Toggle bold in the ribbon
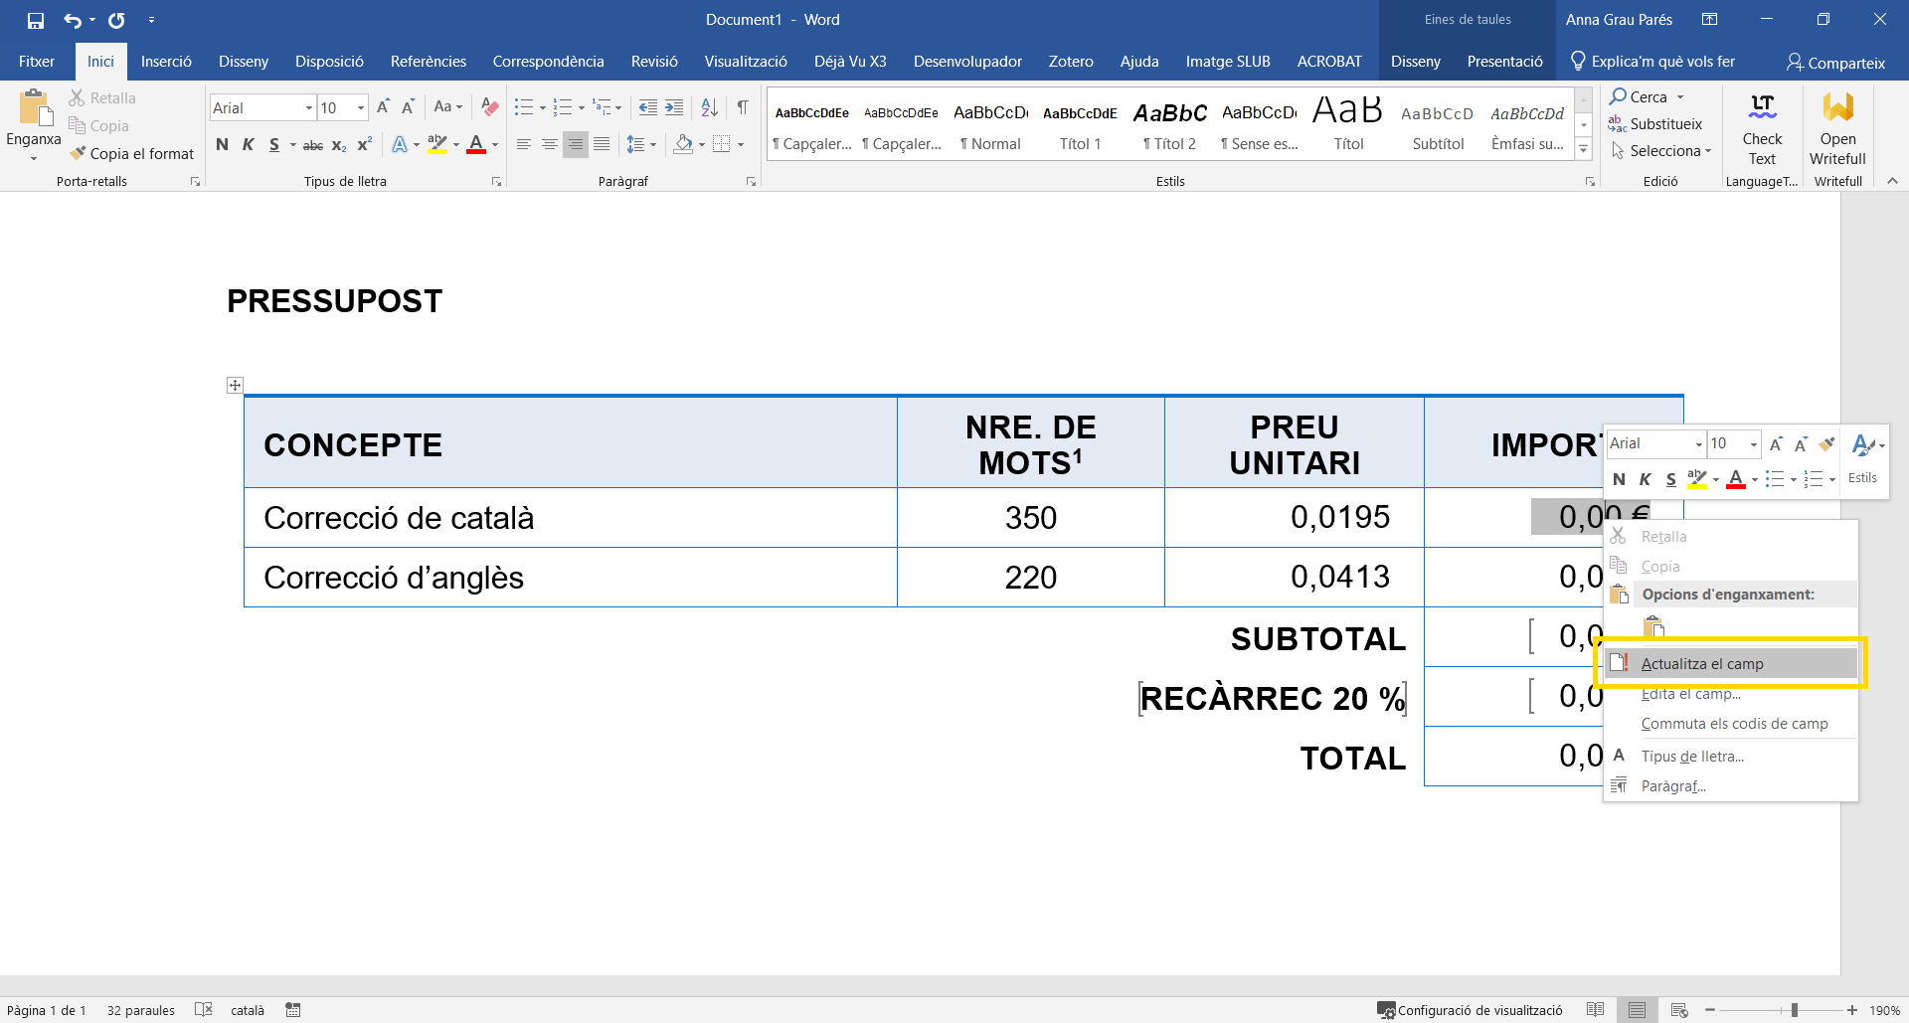The height and width of the screenshot is (1023, 1909). (222, 145)
